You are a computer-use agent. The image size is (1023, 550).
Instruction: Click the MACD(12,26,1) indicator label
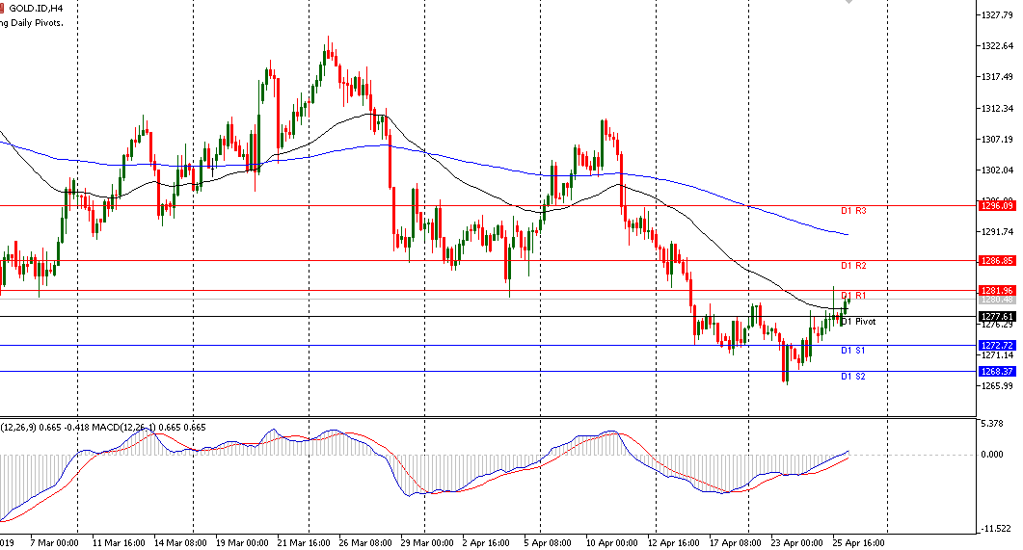pyautogui.click(x=121, y=428)
